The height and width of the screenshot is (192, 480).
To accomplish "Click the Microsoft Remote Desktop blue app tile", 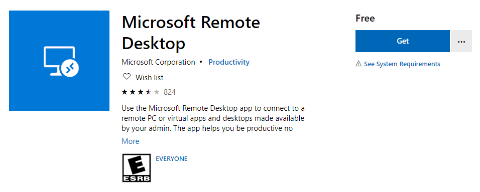I will coord(59,61).
